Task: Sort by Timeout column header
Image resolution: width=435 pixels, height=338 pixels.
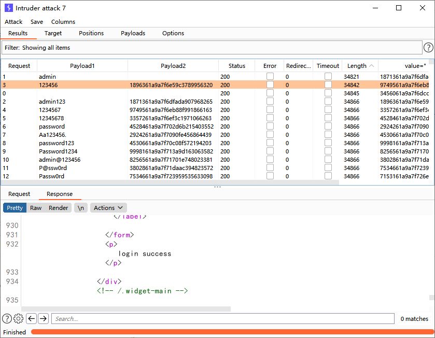Action: [328, 66]
